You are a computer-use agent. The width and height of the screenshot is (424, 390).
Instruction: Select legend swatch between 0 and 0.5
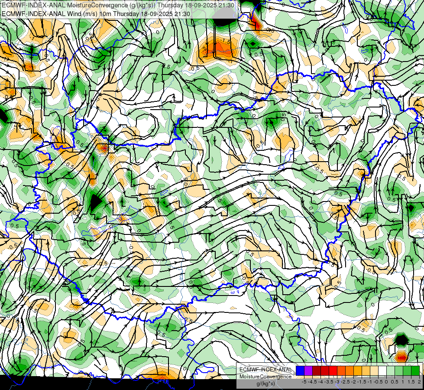click(391, 371)
